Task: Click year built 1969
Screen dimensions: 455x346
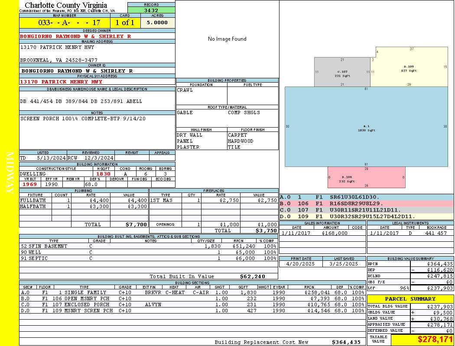Action: pyautogui.click(x=30, y=184)
